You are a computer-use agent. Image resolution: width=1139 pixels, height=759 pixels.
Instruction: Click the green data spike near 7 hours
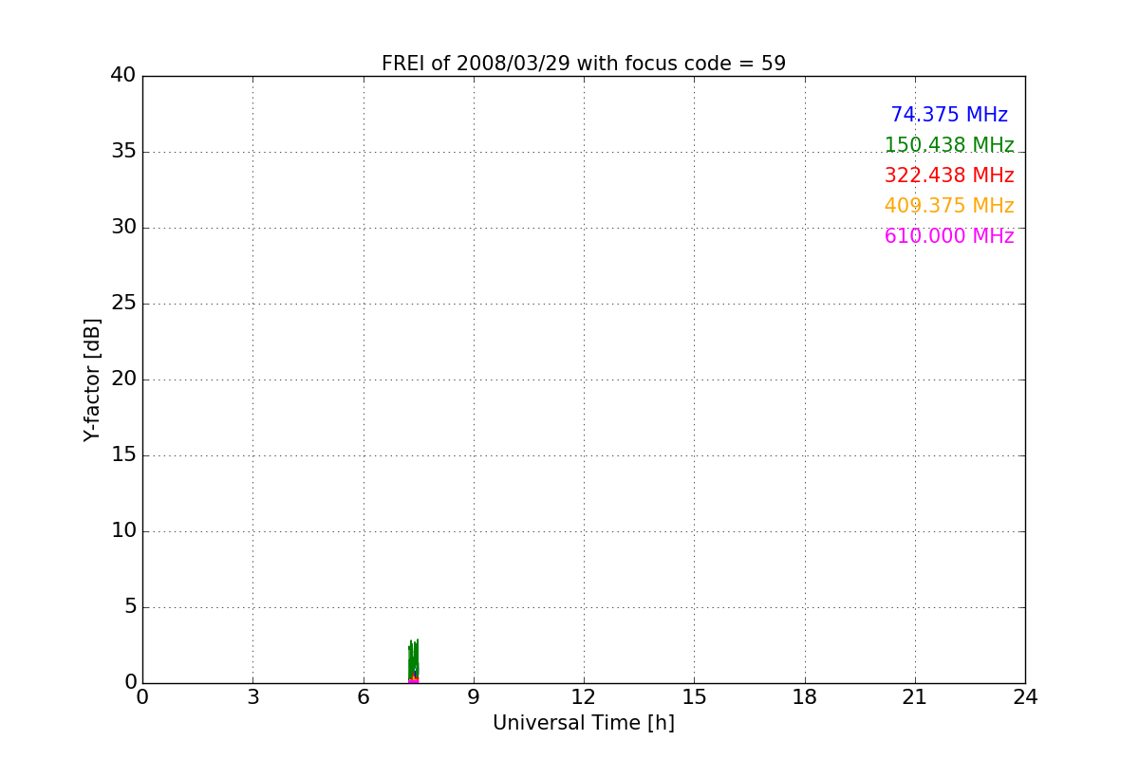pos(414,661)
